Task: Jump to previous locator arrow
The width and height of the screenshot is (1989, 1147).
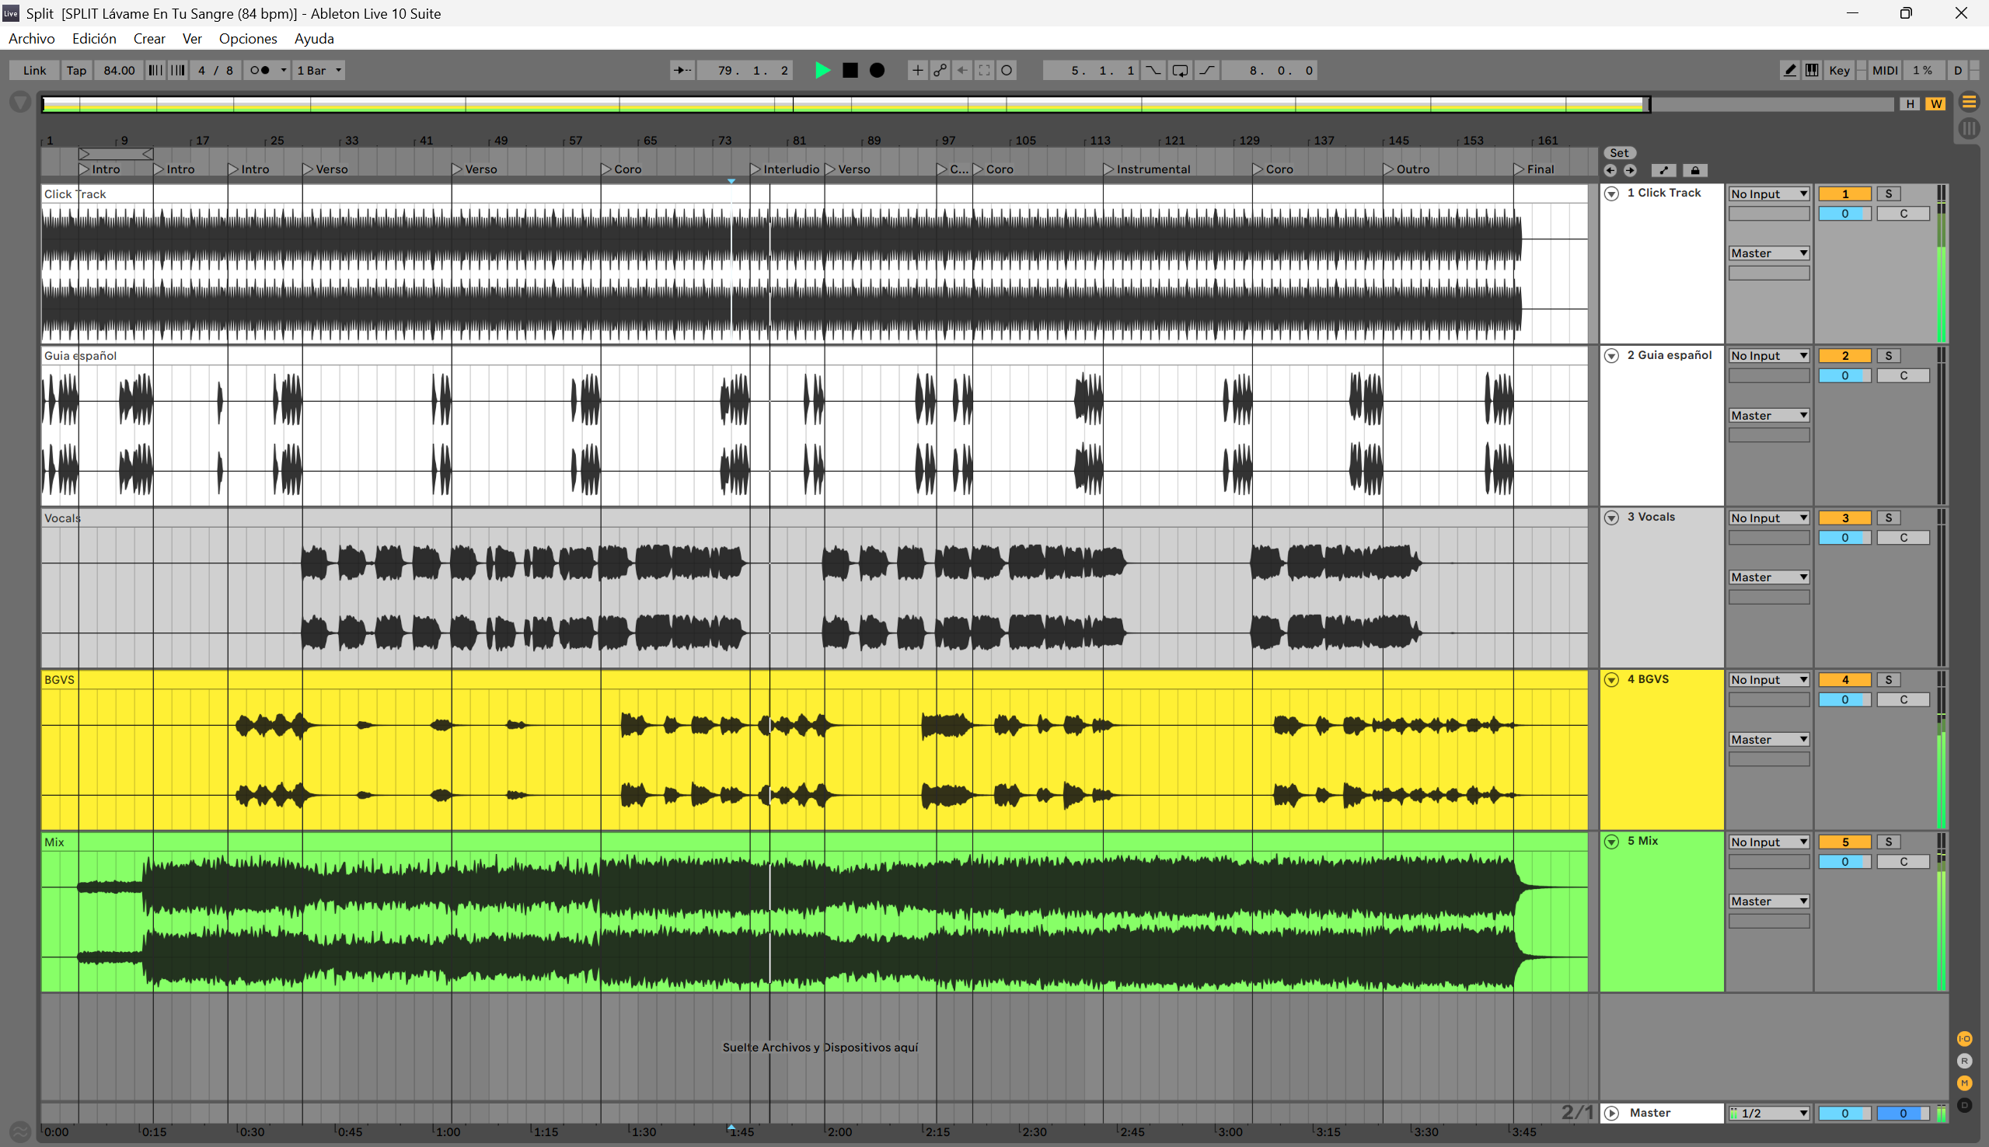Action: click(x=1610, y=170)
